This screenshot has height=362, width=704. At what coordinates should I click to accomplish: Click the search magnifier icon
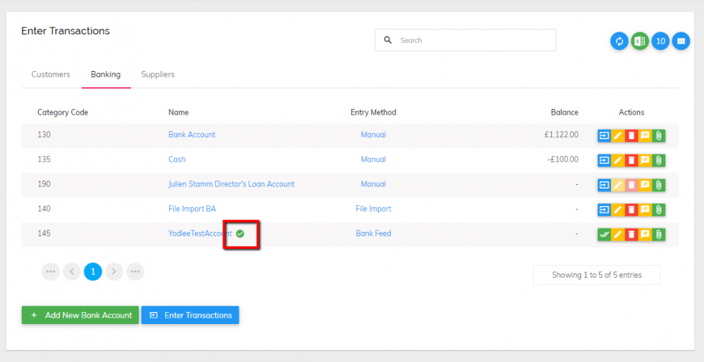click(x=388, y=40)
